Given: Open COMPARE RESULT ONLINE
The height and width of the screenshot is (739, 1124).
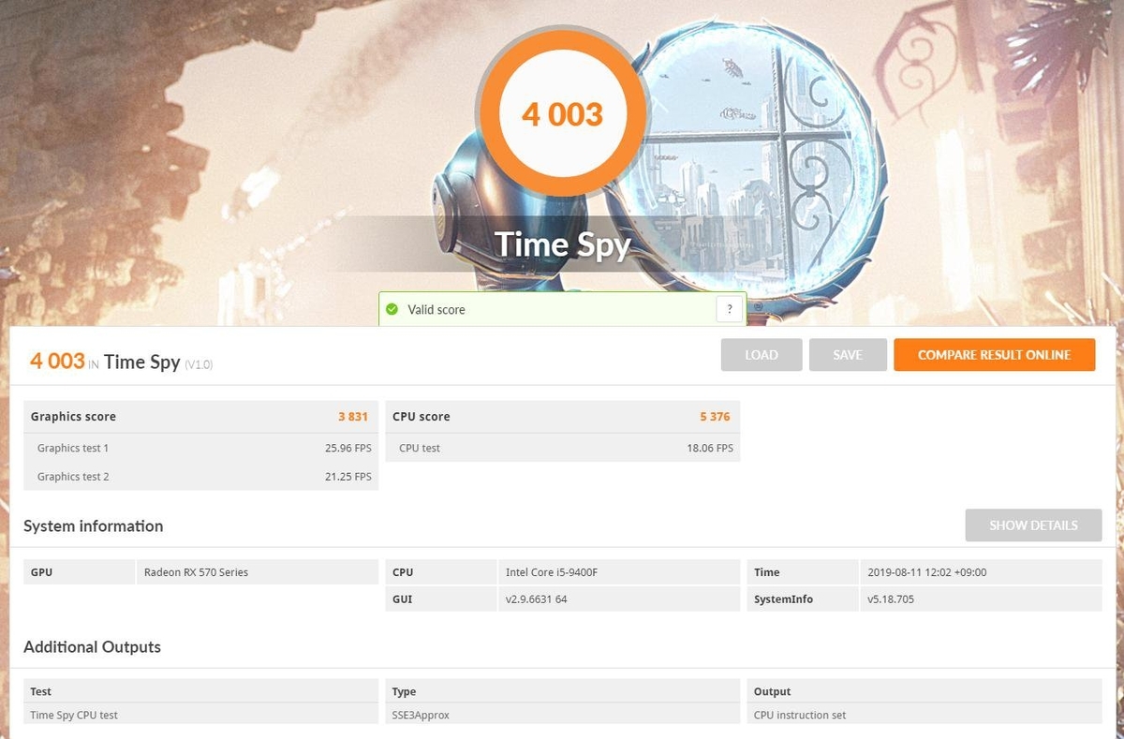Looking at the screenshot, I should tap(994, 355).
